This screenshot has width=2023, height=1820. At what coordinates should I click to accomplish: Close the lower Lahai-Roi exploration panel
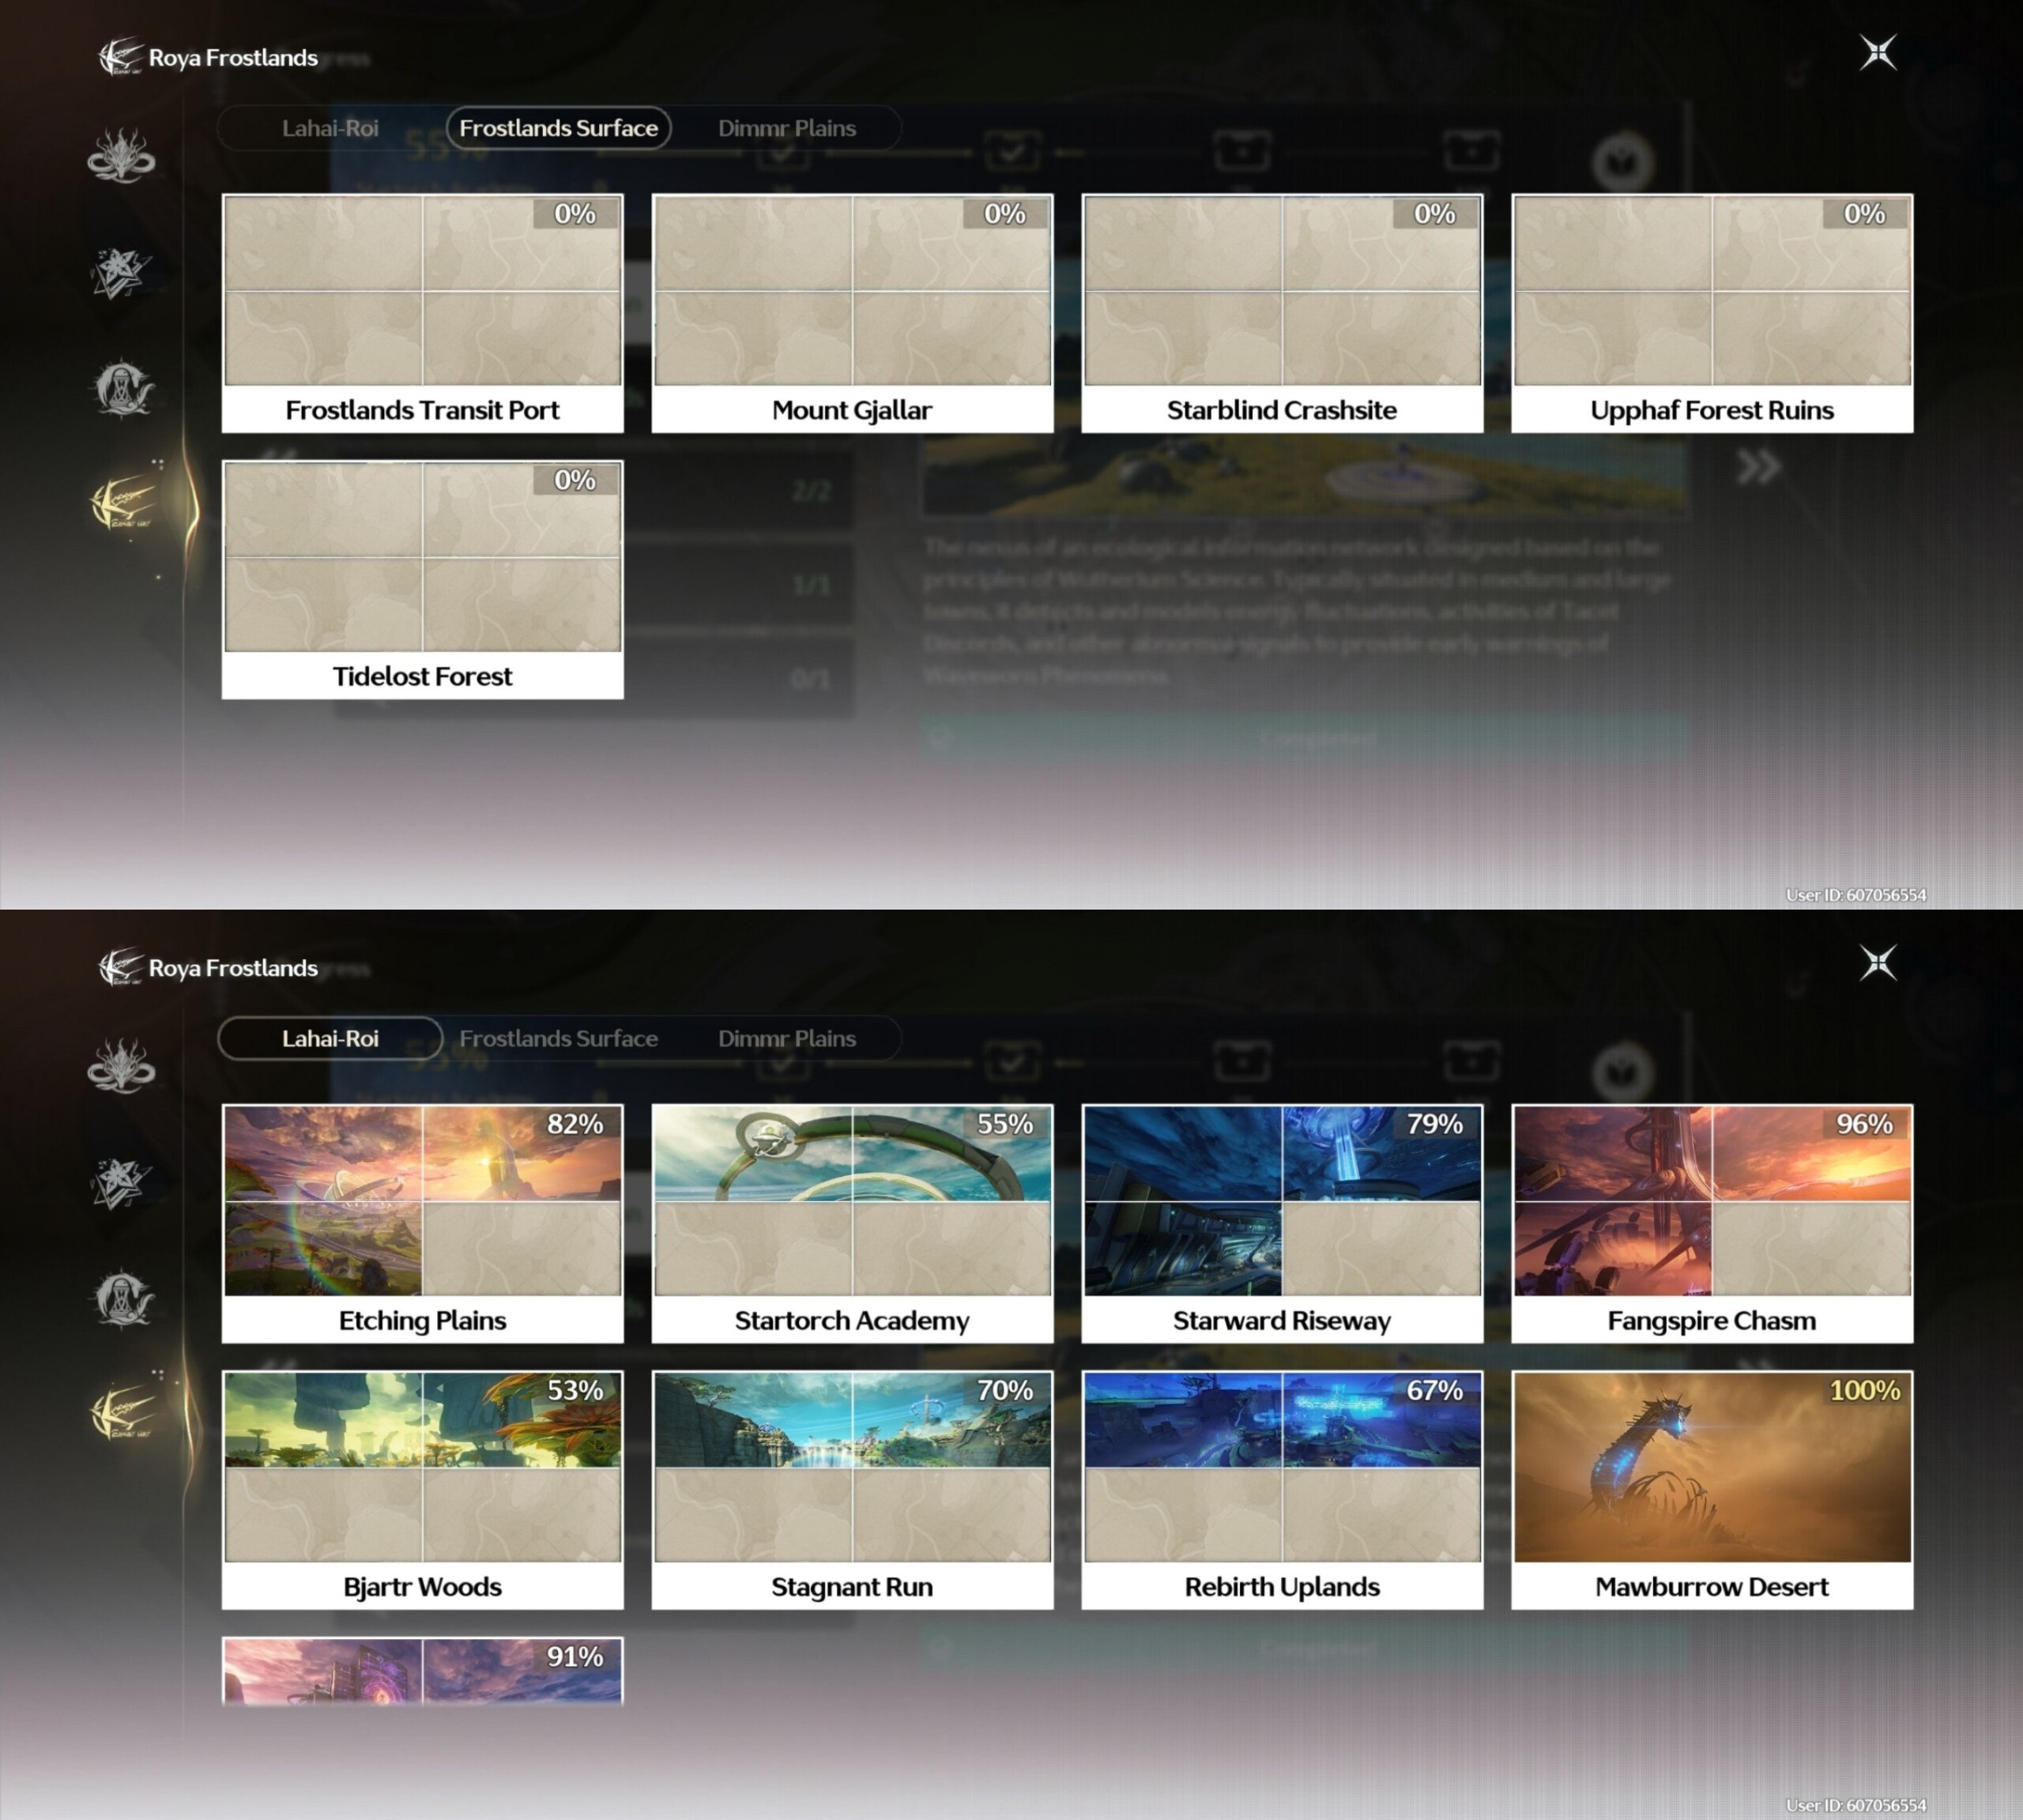pos(1877,963)
